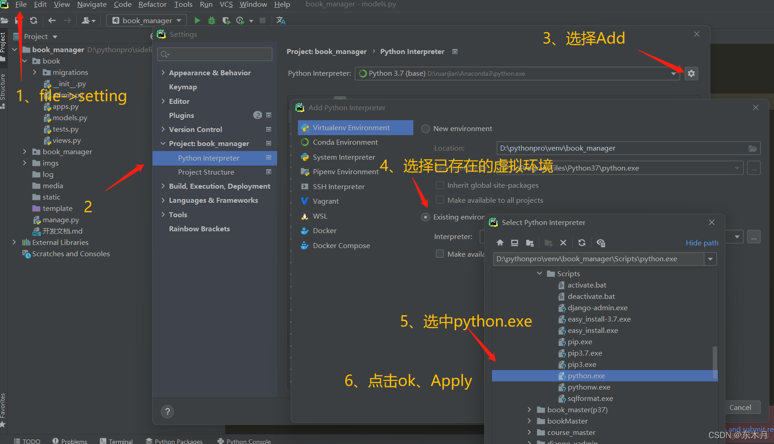Check Make available checkbox below Interpreter field
The width and height of the screenshot is (774, 444).
coord(440,254)
